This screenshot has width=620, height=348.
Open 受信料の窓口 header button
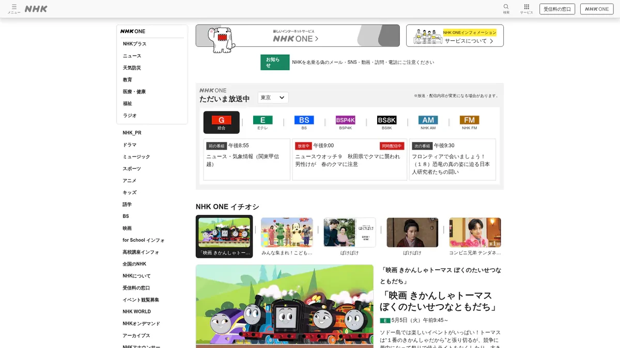coord(557,9)
